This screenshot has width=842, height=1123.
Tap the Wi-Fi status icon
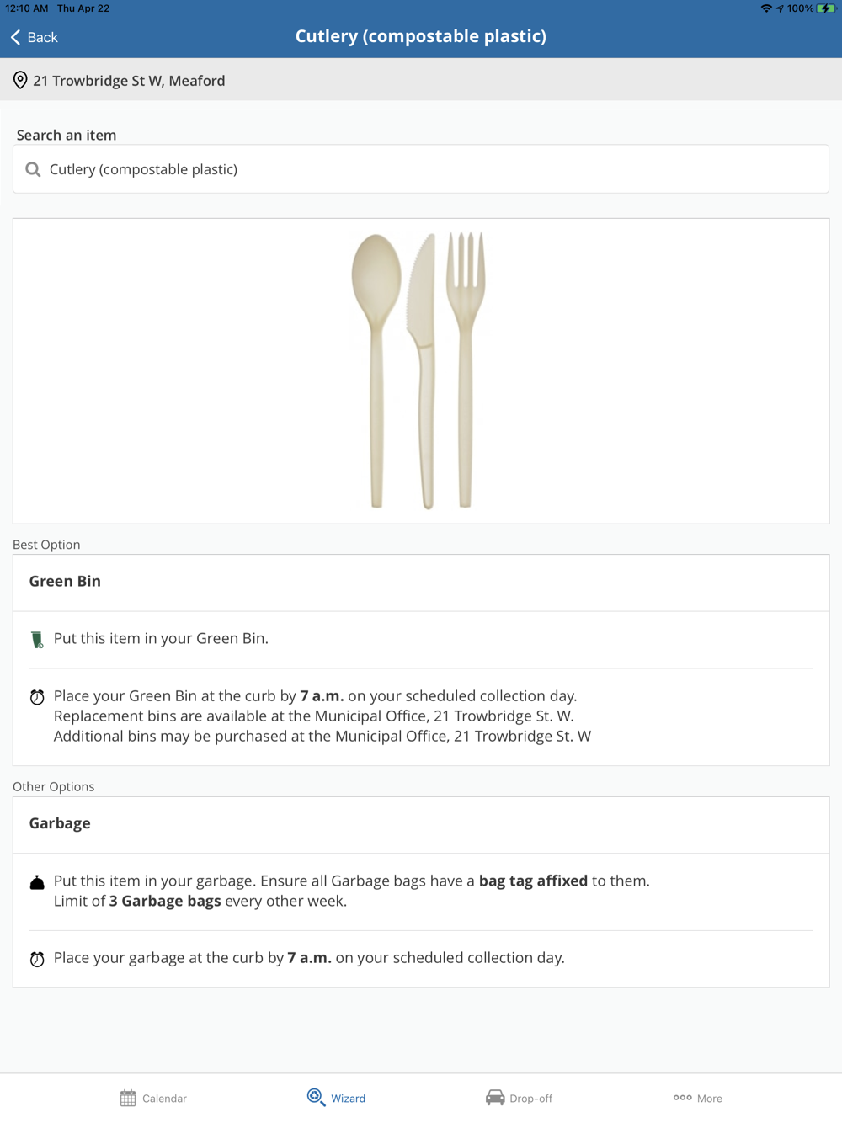(765, 8)
